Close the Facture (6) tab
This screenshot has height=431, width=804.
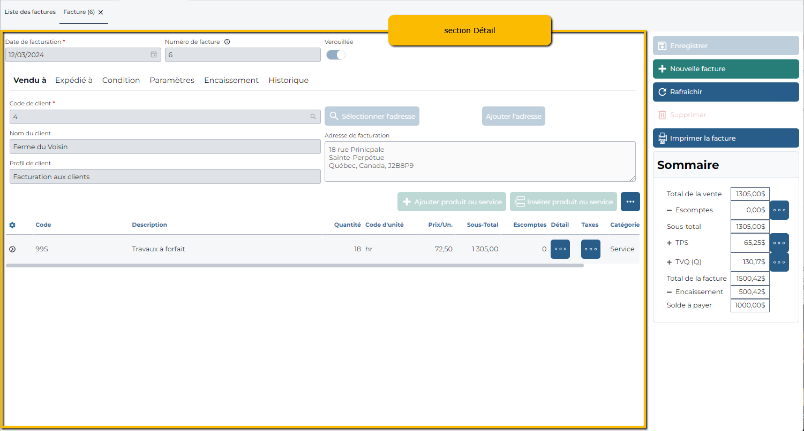[x=101, y=12]
